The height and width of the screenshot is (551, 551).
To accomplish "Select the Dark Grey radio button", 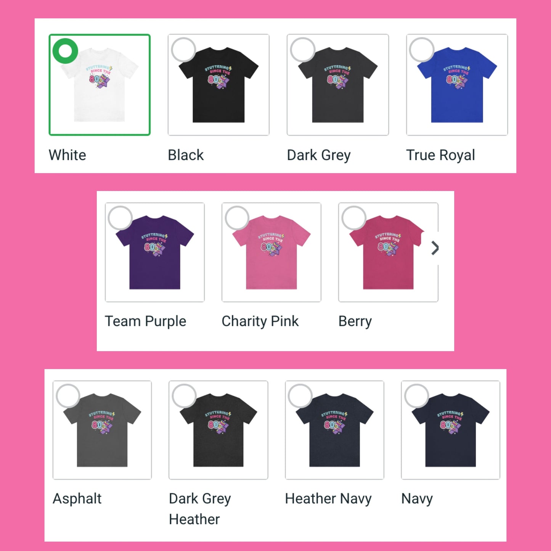I will [303, 50].
